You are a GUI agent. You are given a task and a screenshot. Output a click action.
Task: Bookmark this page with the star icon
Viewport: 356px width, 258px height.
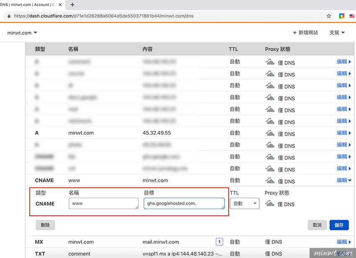(x=329, y=16)
